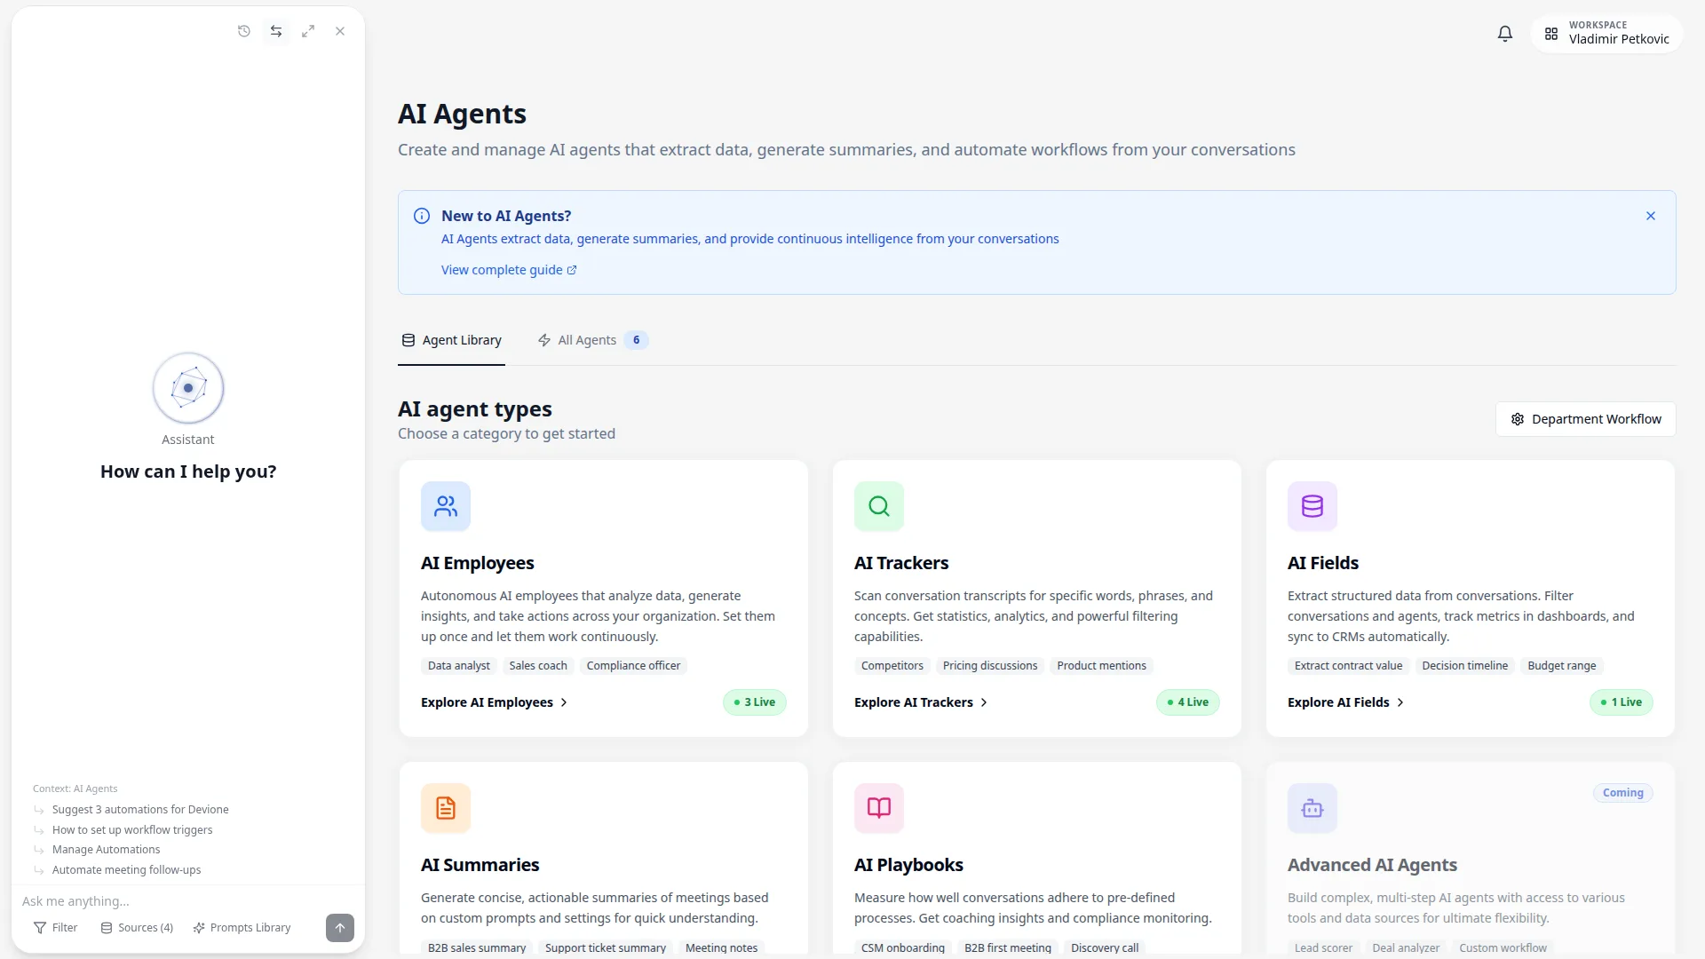Click the Advanced AI Agents robot icon
The width and height of the screenshot is (1705, 959).
pos(1312,808)
